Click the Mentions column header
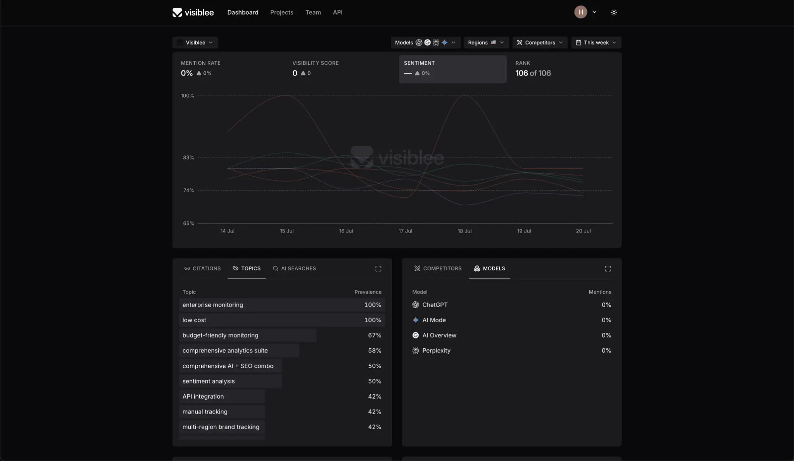This screenshot has height=461, width=794. click(x=600, y=292)
